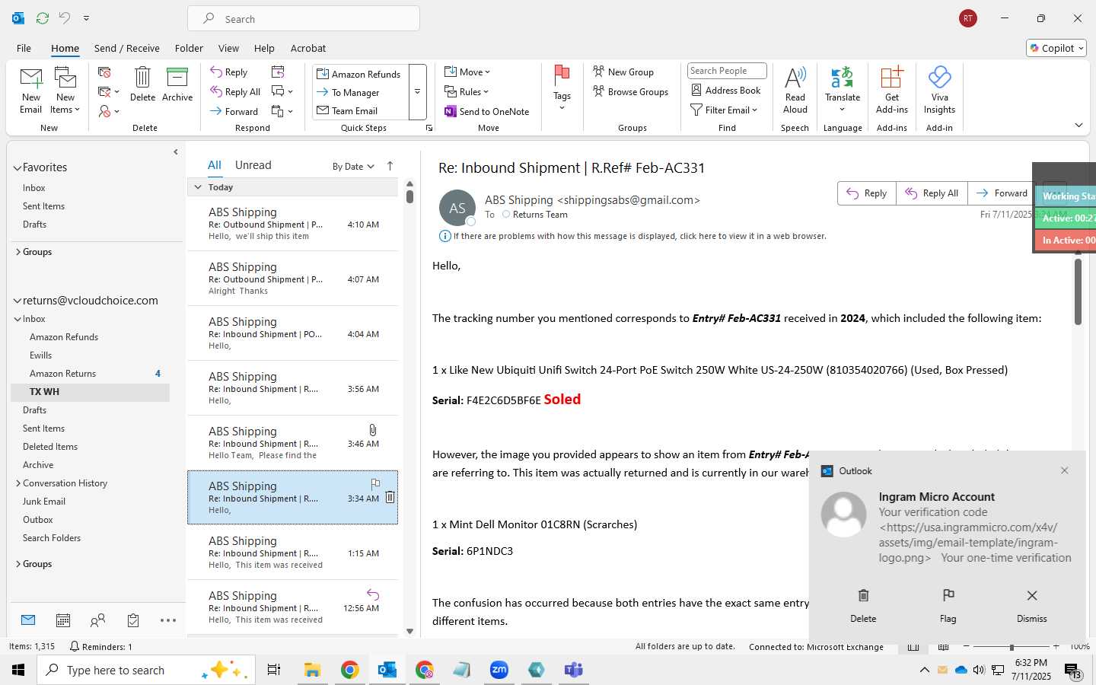Send message to OneNote
Image resolution: width=1096 pixels, height=685 pixels.
487,112
